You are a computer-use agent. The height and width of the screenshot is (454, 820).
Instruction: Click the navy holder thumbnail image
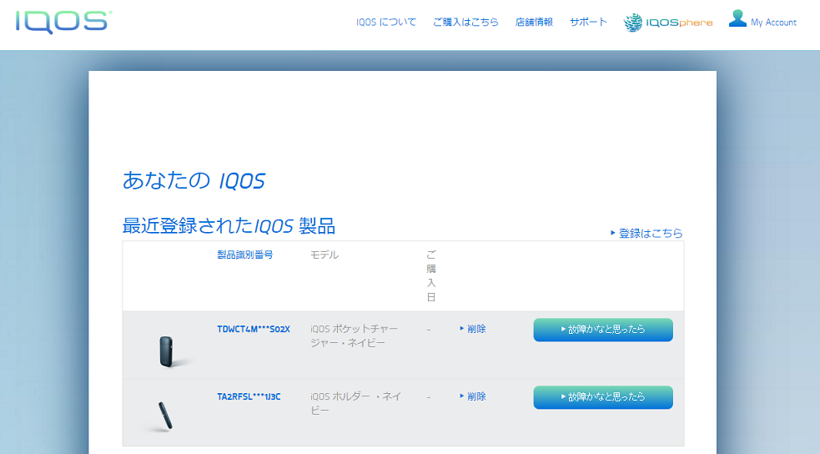pos(165,416)
